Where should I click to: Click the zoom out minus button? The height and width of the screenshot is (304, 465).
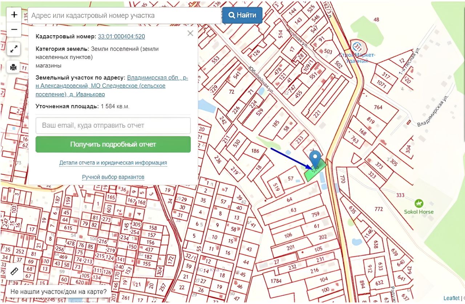pos(14,29)
